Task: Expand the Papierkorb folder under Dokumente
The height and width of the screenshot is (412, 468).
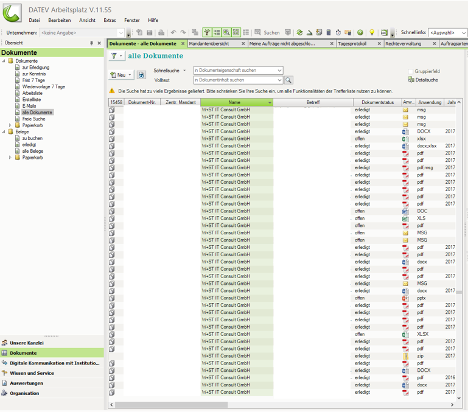Action: (10, 125)
